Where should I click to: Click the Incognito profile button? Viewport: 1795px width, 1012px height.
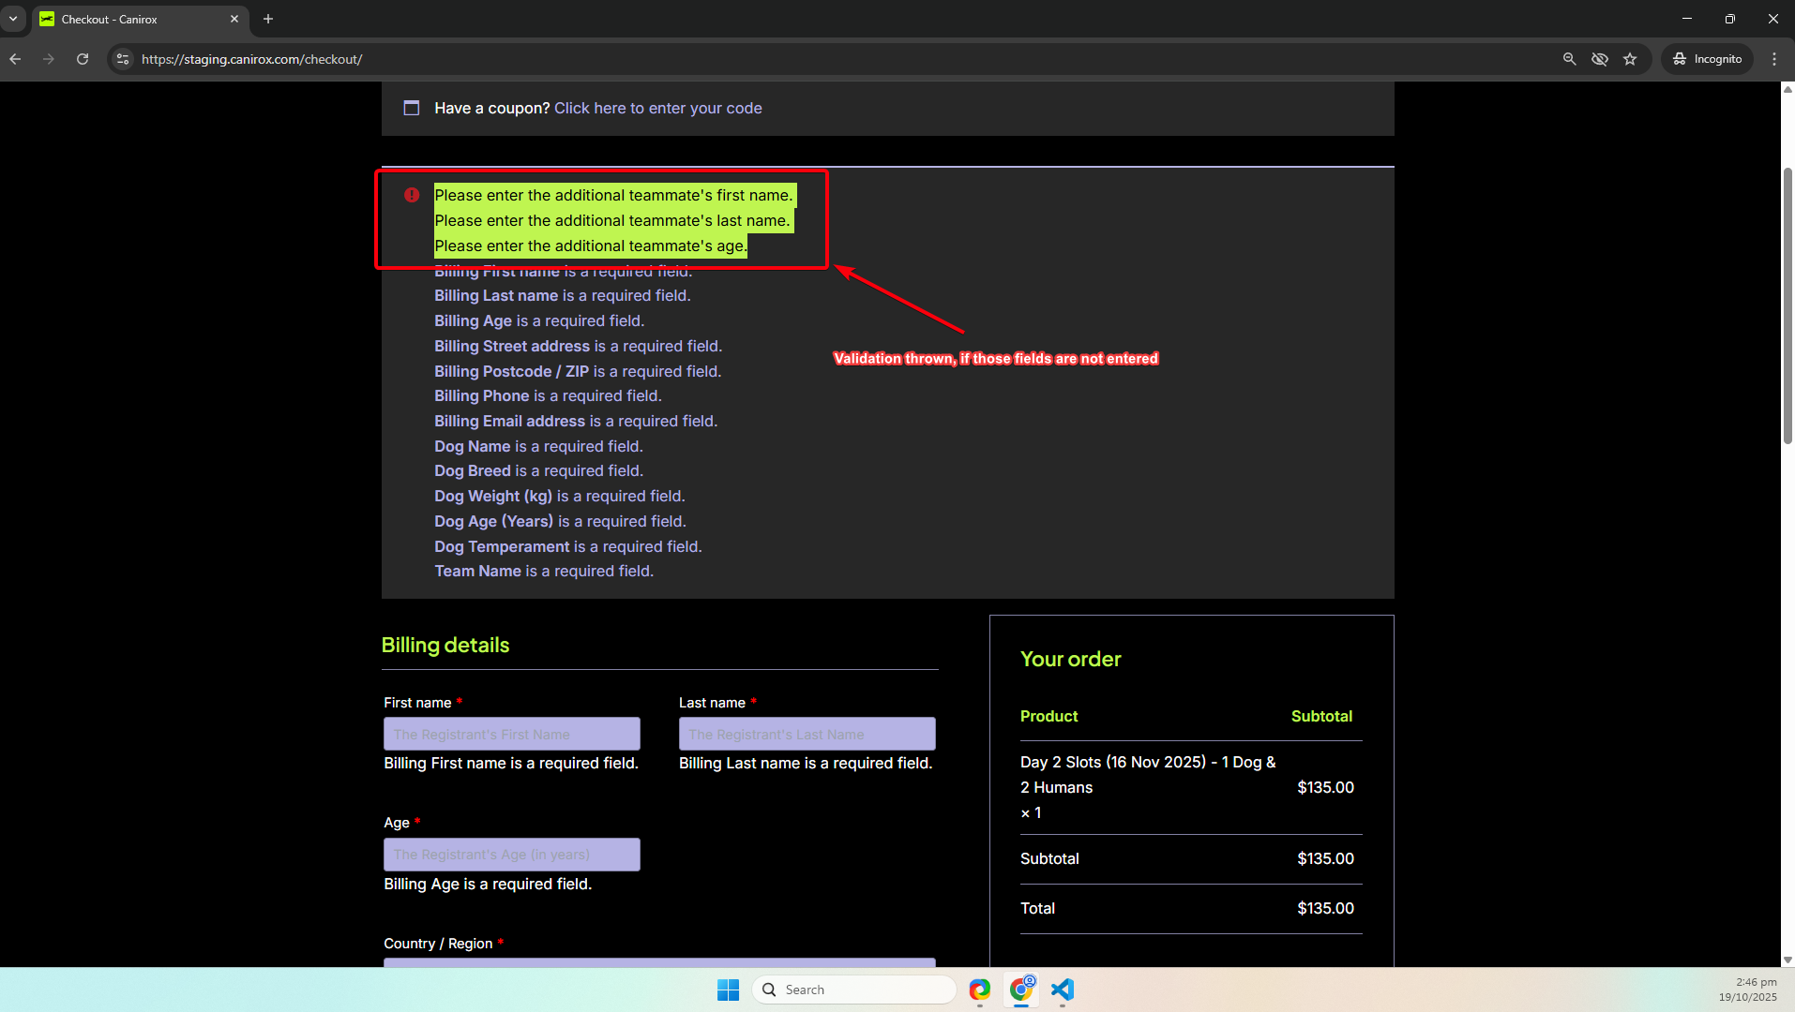pyautogui.click(x=1707, y=59)
